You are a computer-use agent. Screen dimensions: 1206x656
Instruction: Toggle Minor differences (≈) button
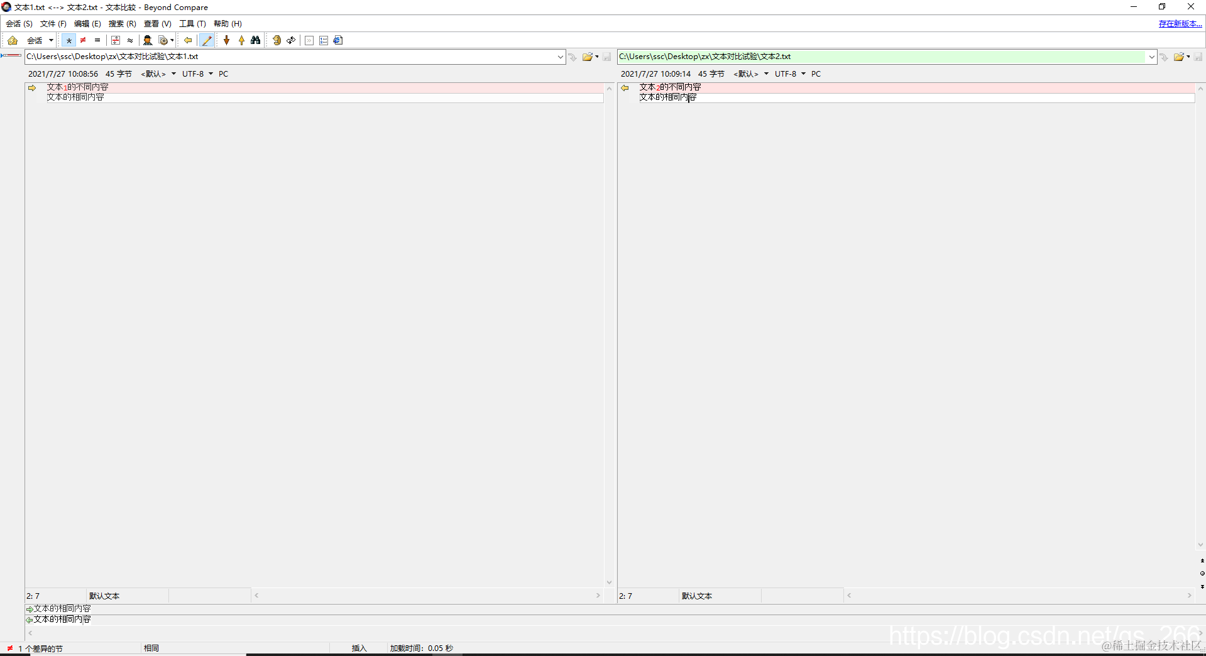click(x=130, y=40)
